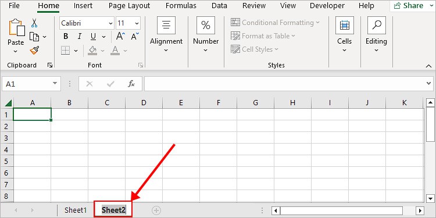The width and height of the screenshot is (436, 218).
Task: Open the Editing magnifier group icon
Action: [377, 26]
